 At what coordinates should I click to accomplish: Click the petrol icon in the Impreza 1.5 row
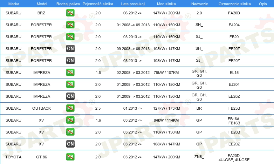pos(70,73)
